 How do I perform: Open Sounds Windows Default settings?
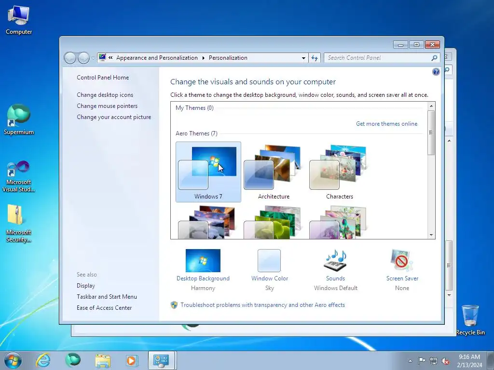tap(336, 270)
